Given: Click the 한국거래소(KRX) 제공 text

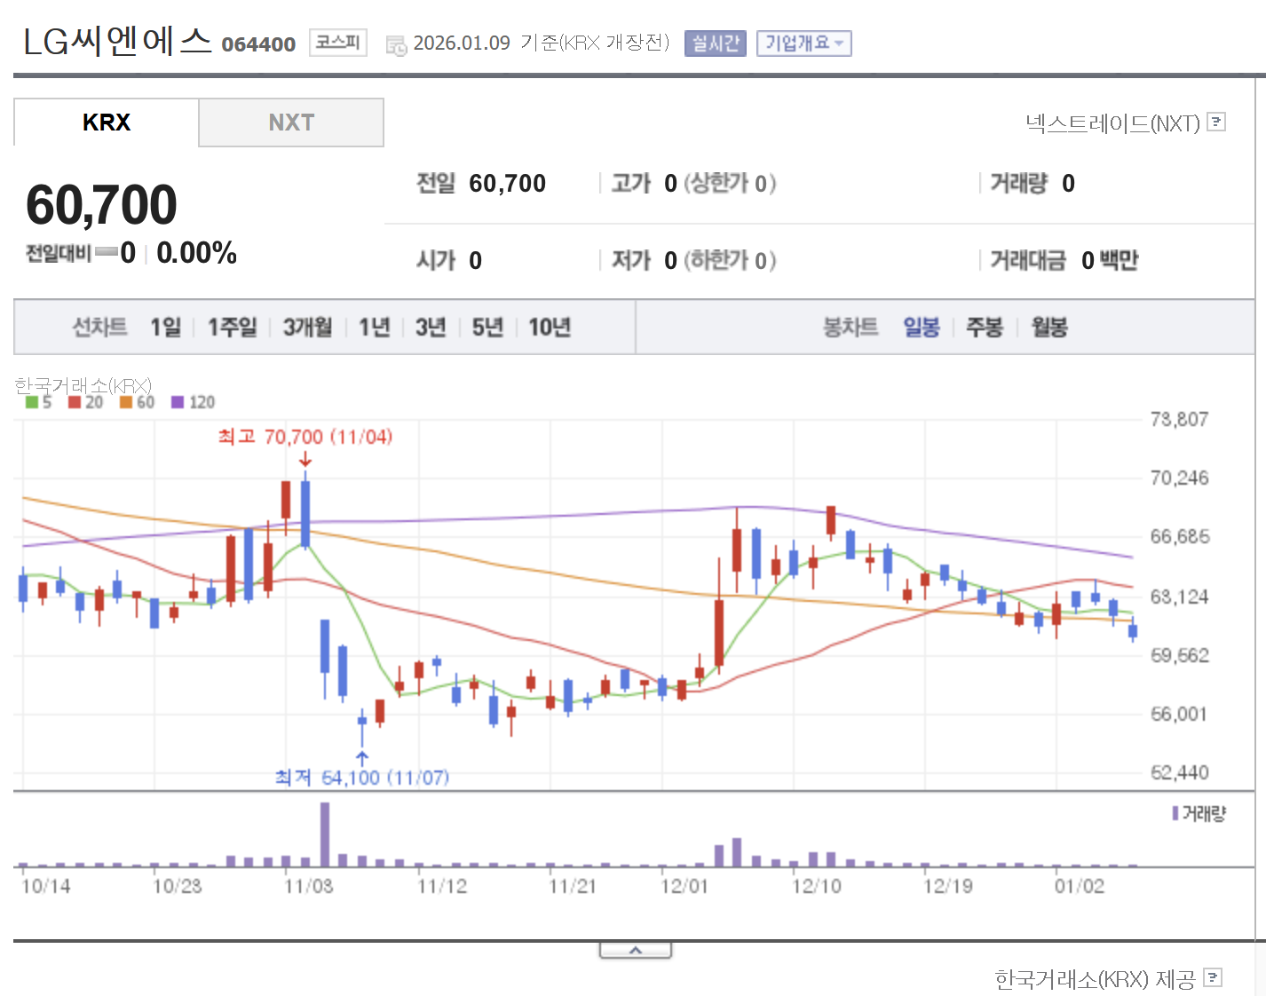Looking at the screenshot, I should point(1095,978).
